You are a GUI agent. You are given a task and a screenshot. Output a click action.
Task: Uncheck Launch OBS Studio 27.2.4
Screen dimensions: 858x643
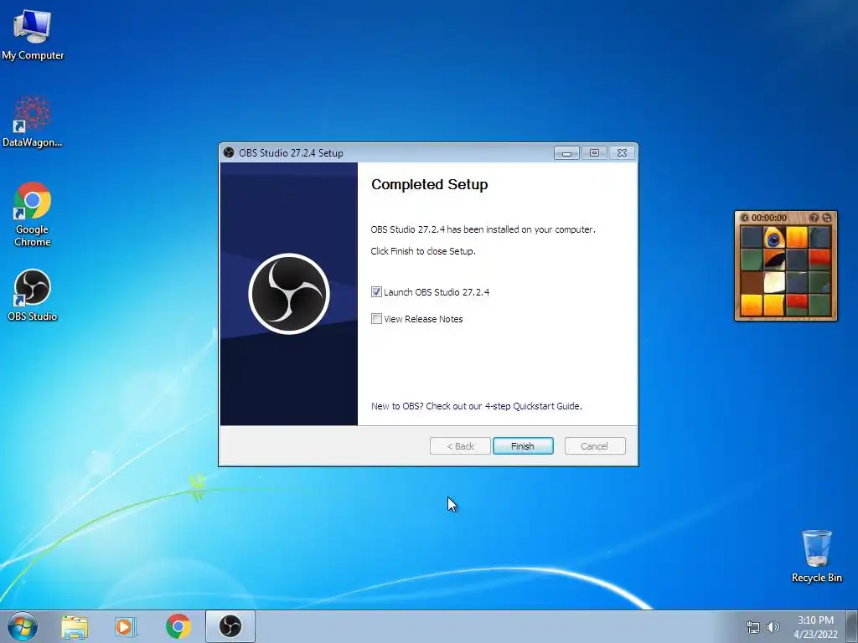point(376,292)
